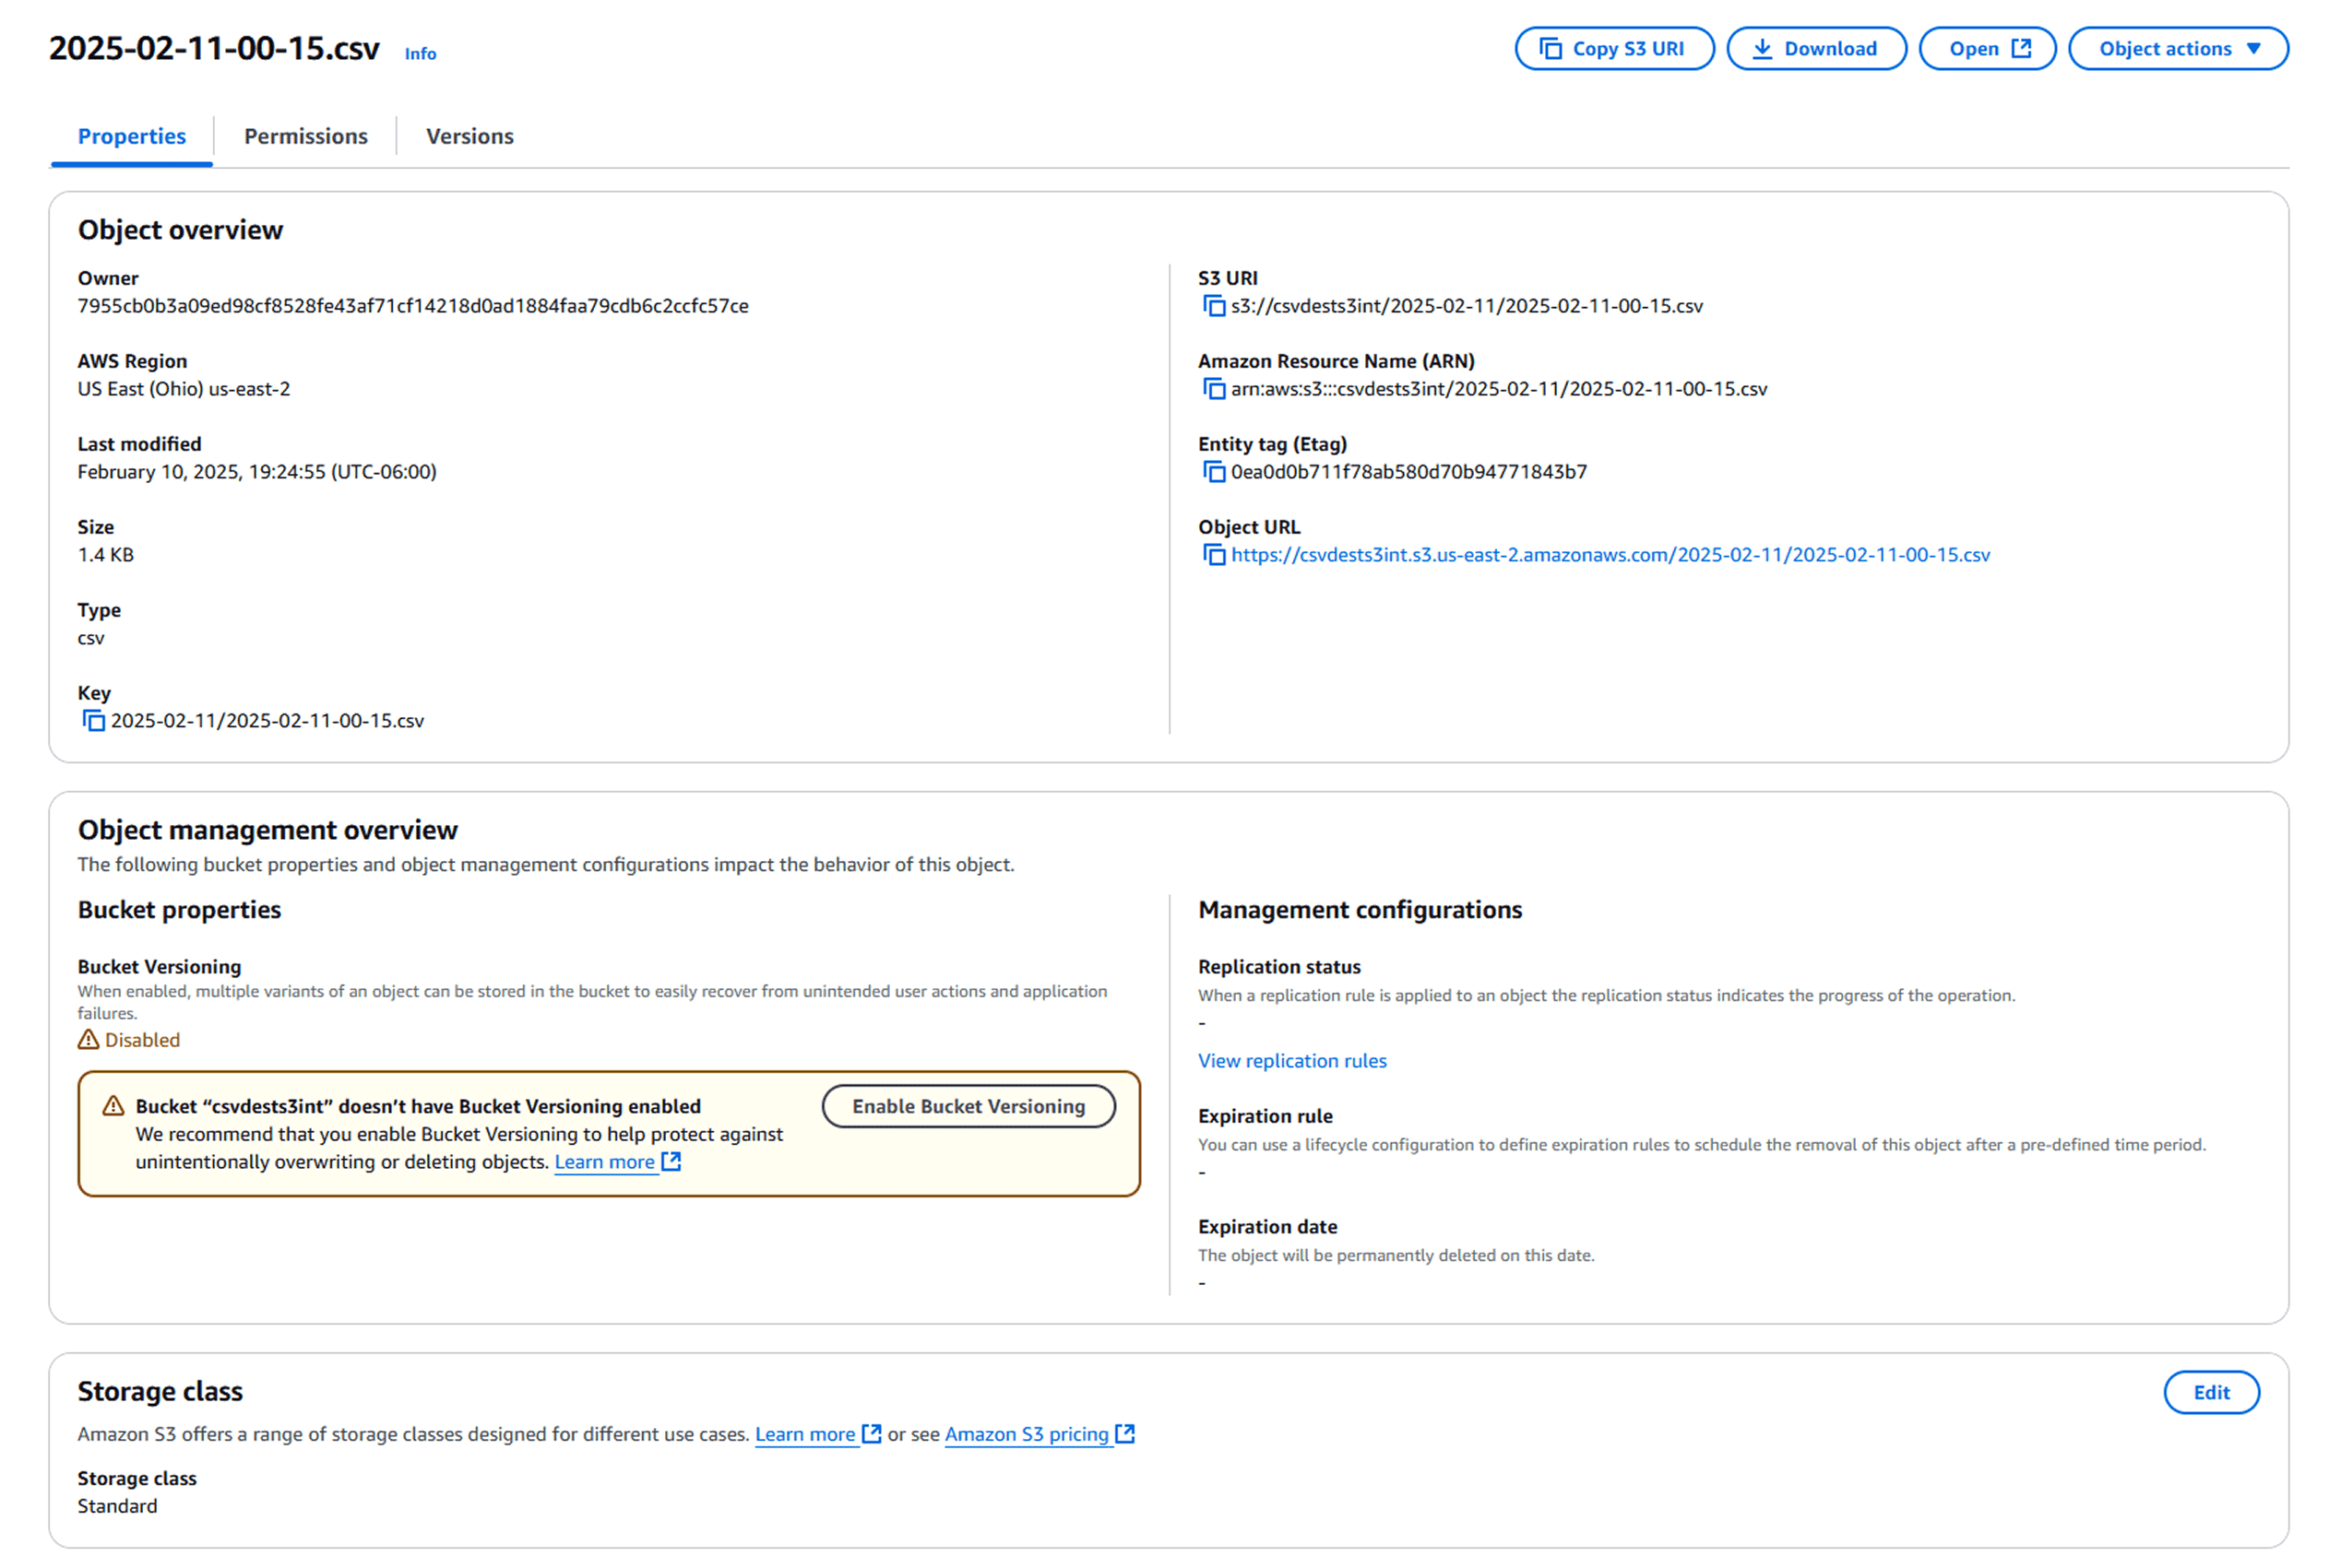Switch to the Permissions tab
2341x1568 pixels.
[305, 136]
